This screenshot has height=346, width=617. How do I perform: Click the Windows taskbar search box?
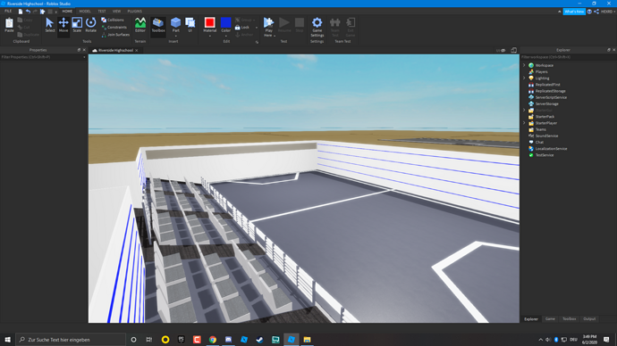tap(71, 340)
